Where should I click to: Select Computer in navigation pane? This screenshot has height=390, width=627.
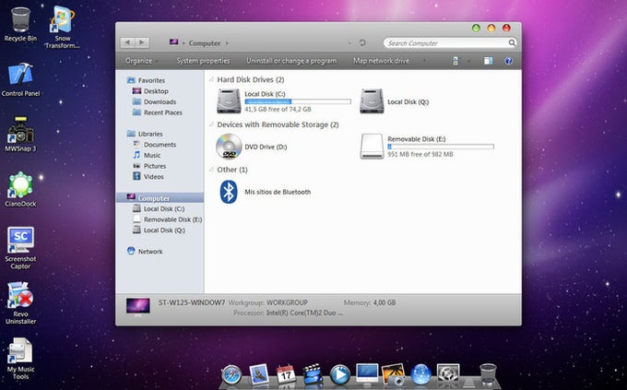click(x=160, y=198)
